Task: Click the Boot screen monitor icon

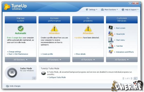Action: click(x=111, y=28)
